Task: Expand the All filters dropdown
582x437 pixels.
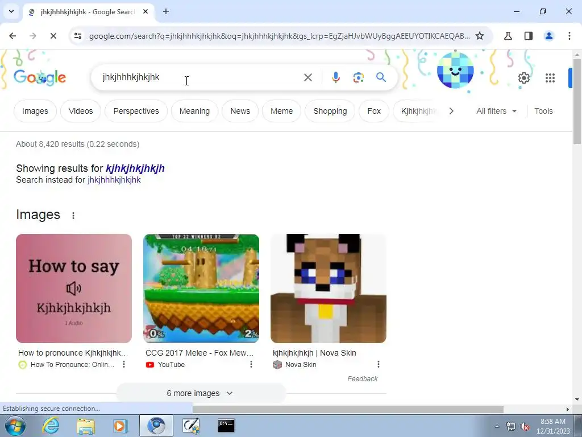Action: click(496, 111)
